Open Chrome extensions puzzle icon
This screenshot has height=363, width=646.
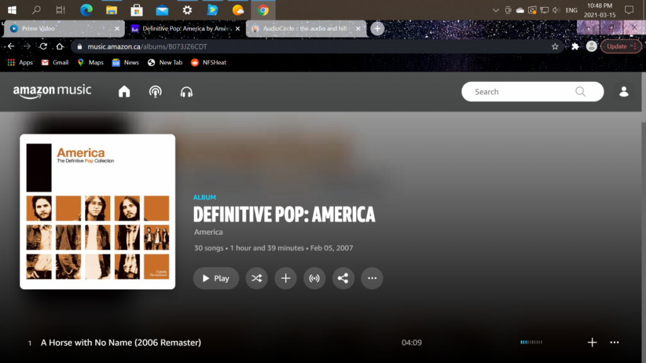click(575, 47)
